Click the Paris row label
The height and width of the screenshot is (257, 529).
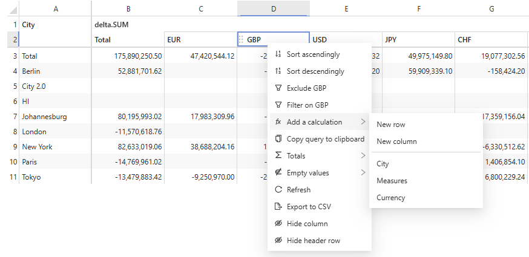click(x=29, y=162)
